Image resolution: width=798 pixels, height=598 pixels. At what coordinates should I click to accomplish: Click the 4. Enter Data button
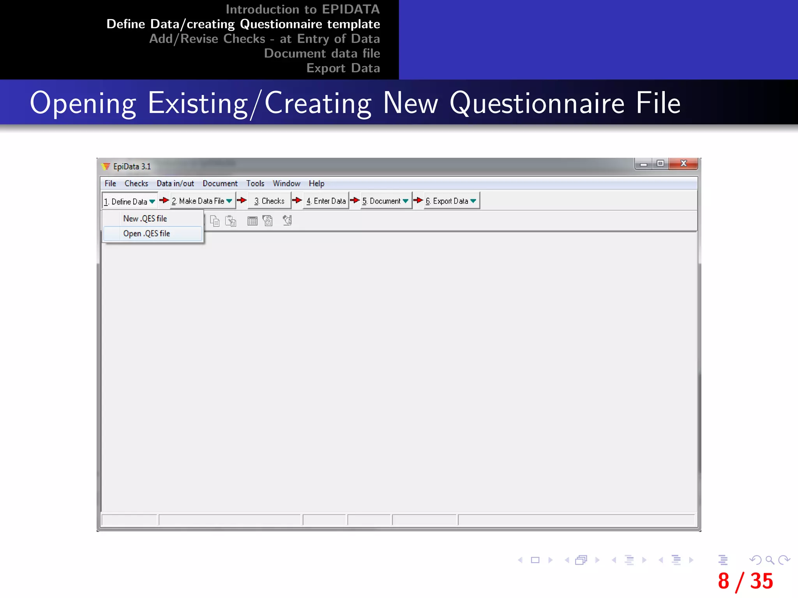[326, 201]
